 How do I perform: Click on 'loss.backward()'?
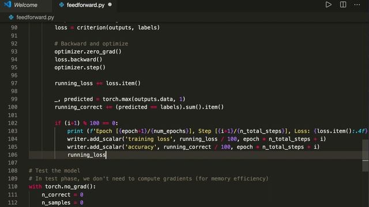pos(78,59)
